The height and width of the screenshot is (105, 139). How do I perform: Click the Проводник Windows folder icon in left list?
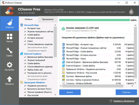pos(21,82)
